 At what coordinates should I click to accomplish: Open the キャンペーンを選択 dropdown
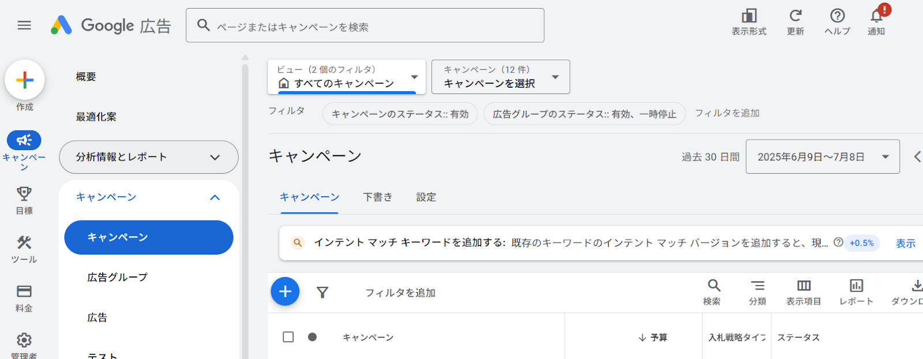pos(501,77)
